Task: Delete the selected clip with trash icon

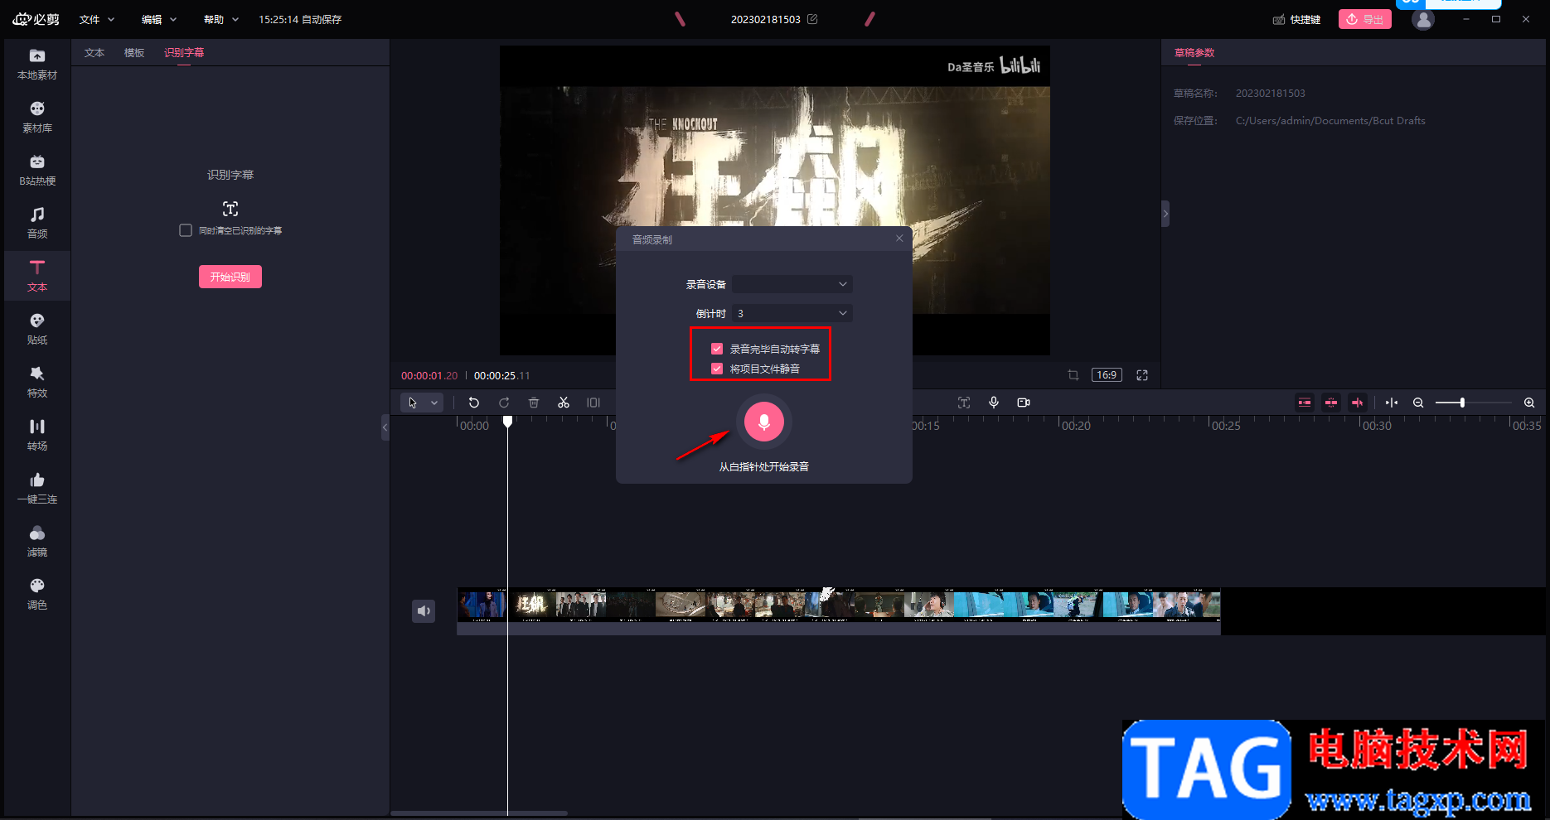Action: [x=534, y=403]
